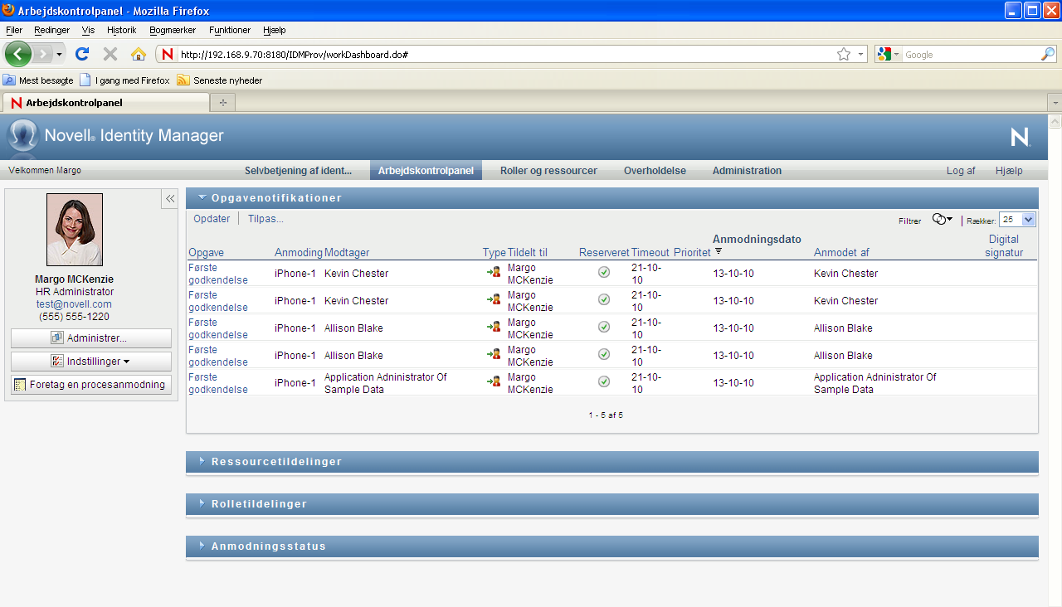Image resolution: width=1062 pixels, height=607 pixels.
Task: Open the back/forward history dropdown arrow
Action: click(x=60, y=54)
